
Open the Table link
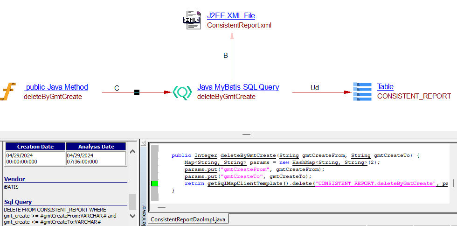tap(385, 87)
